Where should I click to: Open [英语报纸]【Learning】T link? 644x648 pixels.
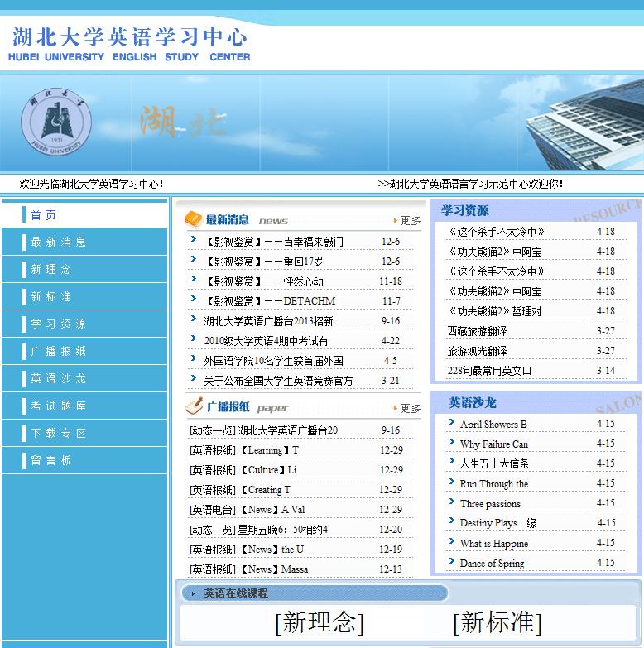[x=244, y=450]
